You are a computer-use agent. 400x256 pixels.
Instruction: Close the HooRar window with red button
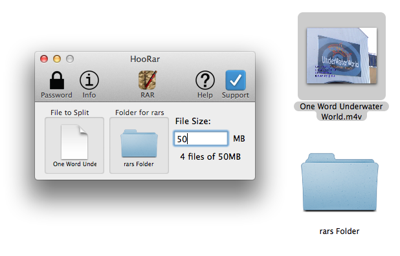point(44,59)
